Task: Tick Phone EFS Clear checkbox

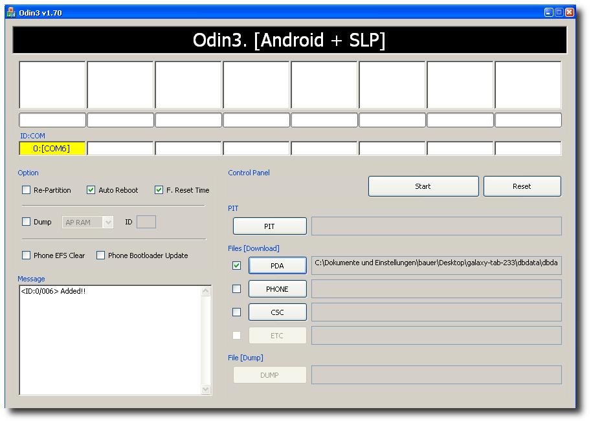Action: pos(26,255)
